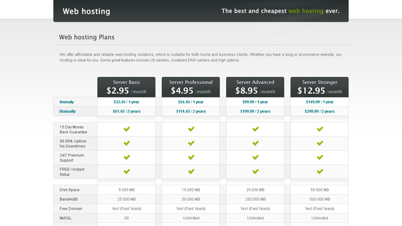This screenshot has width=402, height=226.
Task: Select the $99.99 / 1 year price for Server Advanced
Action: (x=255, y=102)
